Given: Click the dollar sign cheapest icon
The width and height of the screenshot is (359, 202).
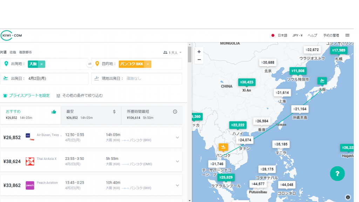Looking at the screenshot, I should click(x=114, y=112).
